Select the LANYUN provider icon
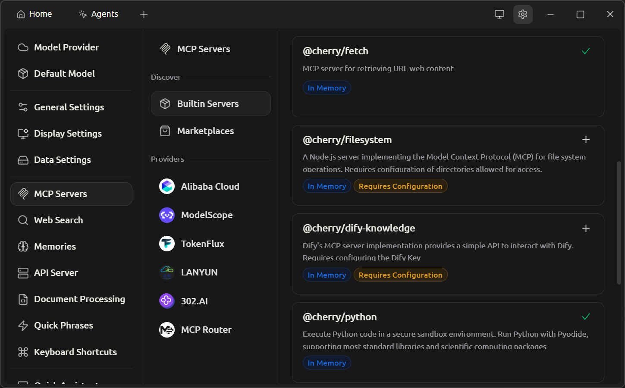625x388 pixels. [x=167, y=272]
